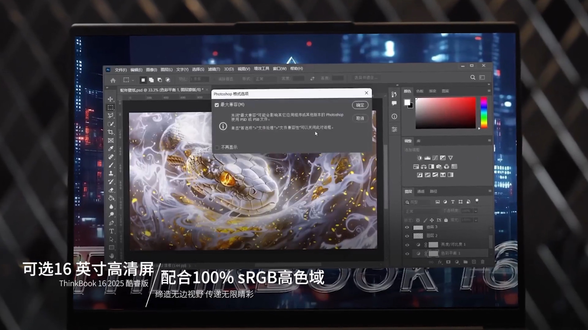The height and width of the screenshot is (330, 588).
Task: Add a Color Balance adjustment (scales icon)
Action: [x=424, y=166]
